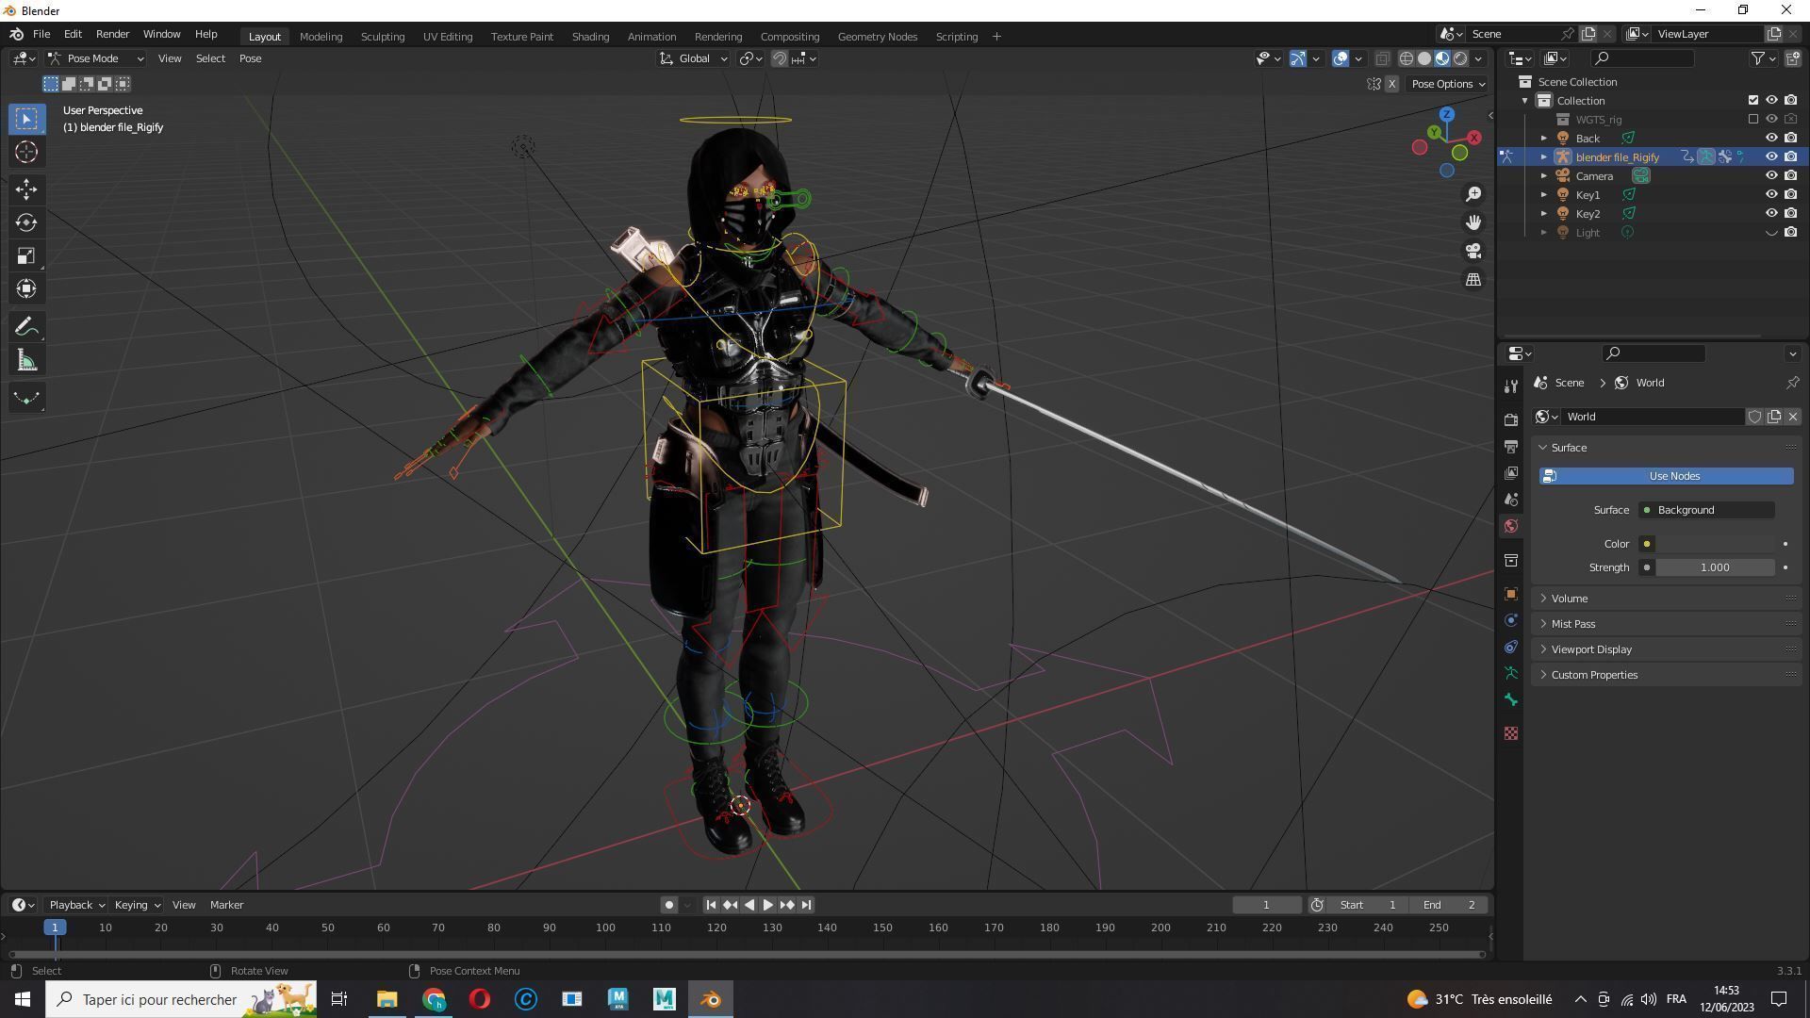Open the Render properties tab
Screen dimensions: 1810x1018
[x=1511, y=419]
